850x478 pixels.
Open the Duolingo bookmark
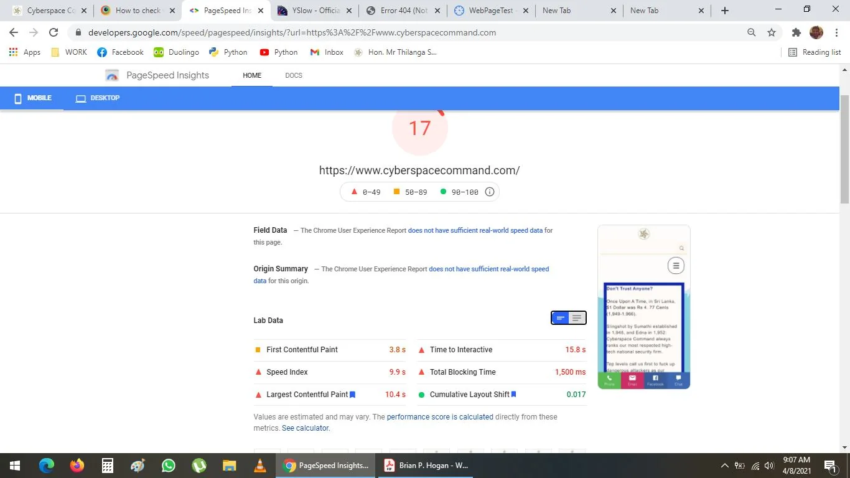pyautogui.click(x=176, y=52)
